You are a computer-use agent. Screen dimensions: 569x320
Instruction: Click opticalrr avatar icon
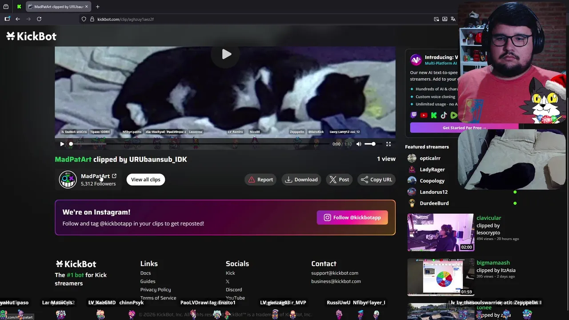412,158
